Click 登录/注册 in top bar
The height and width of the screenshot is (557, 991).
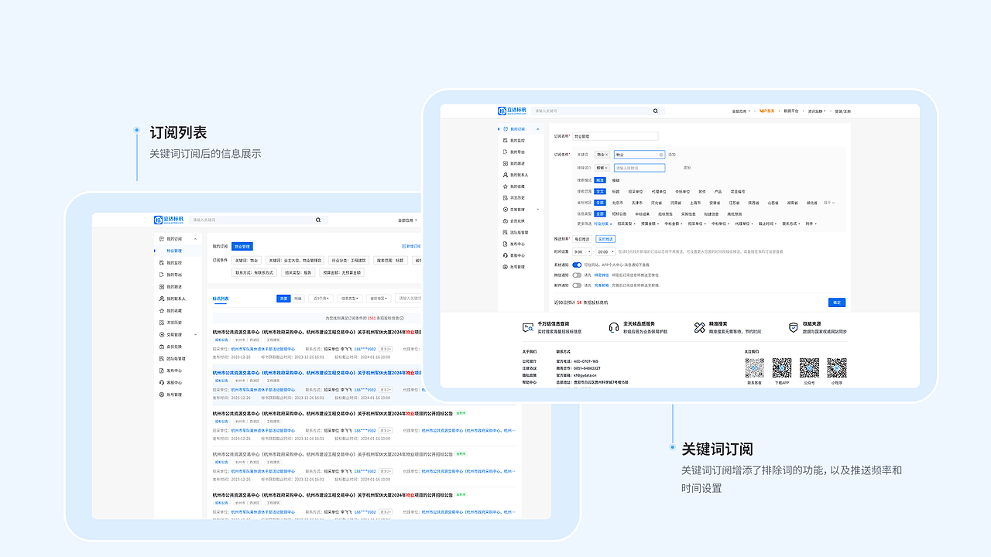[x=842, y=111]
